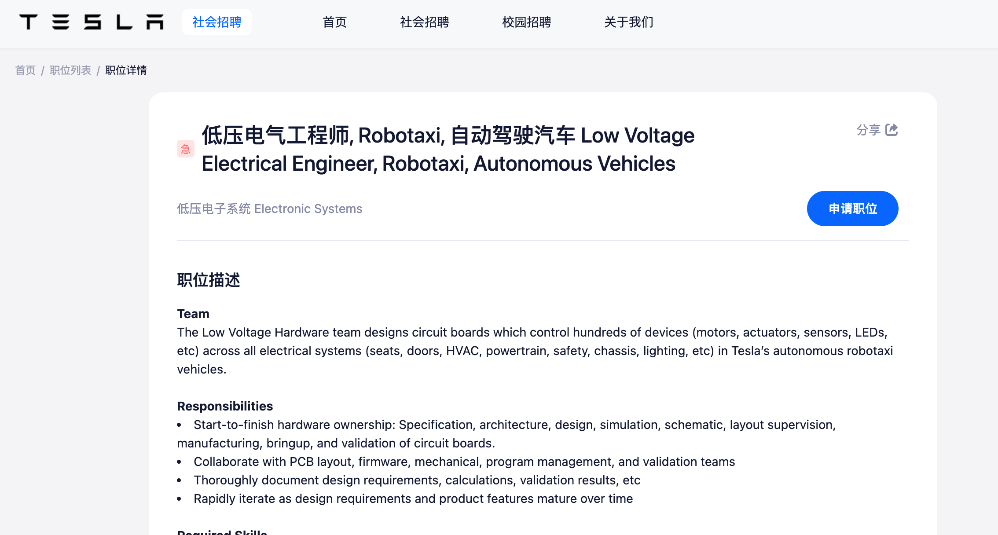This screenshot has height=535, width=998.
Task: Click the Tesla logo
Action: (x=91, y=22)
